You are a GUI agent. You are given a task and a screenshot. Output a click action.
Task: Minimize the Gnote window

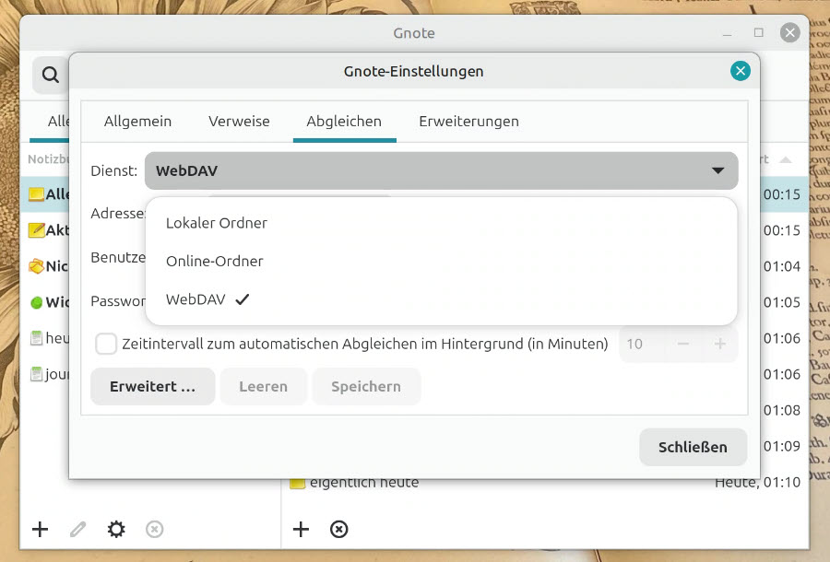point(728,33)
